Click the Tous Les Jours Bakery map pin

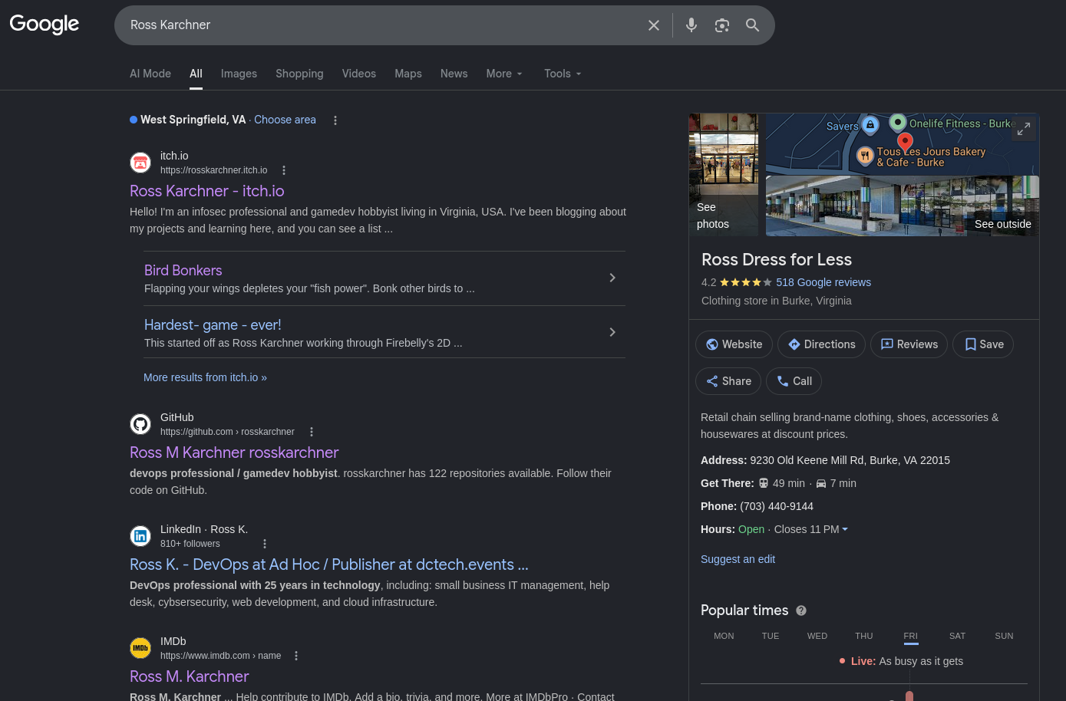[x=866, y=156]
